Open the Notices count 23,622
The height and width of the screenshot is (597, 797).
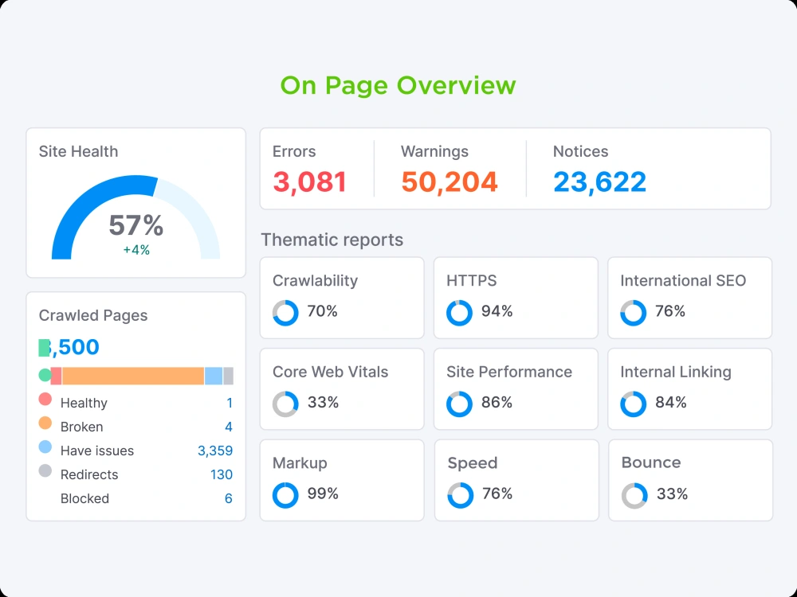click(x=600, y=181)
